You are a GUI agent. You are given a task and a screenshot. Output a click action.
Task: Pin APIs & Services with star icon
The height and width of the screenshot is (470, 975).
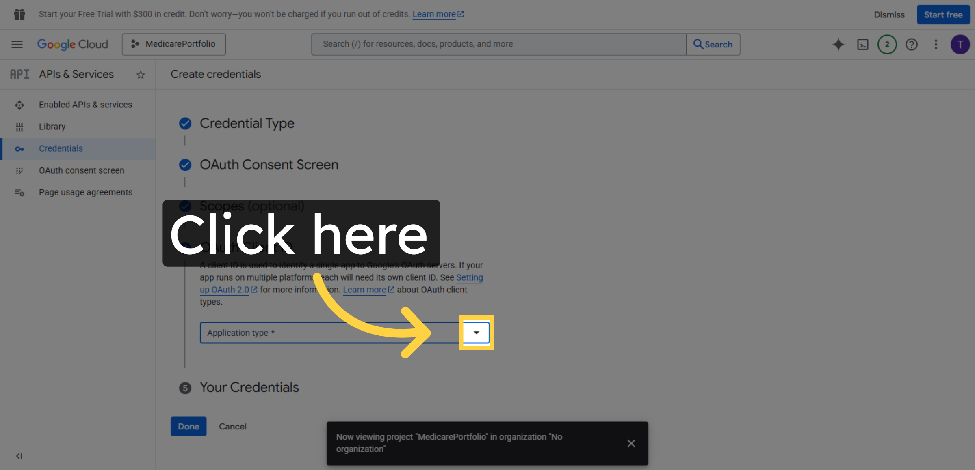(x=141, y=75)
